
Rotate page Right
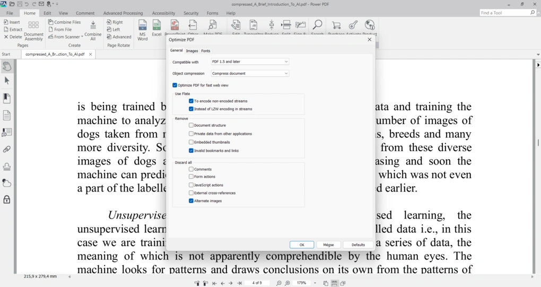[115, 22]
